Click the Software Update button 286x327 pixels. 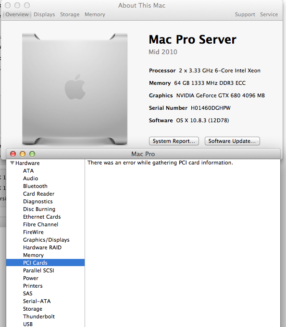(x=232, y=141)
